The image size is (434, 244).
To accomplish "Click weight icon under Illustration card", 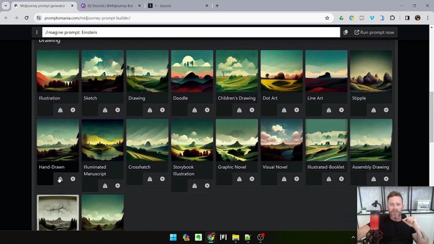I will coord(60,110).
